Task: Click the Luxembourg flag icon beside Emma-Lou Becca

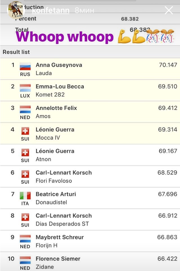Action: 25,88
